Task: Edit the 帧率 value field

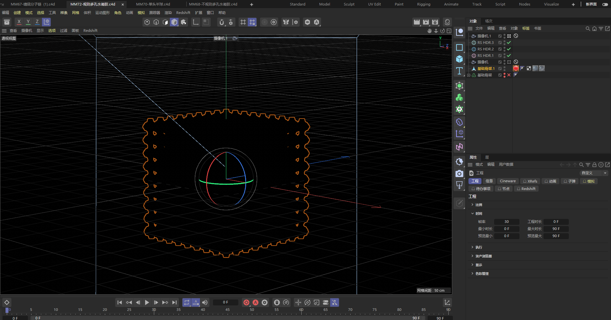Action: (x=506, y=222)
